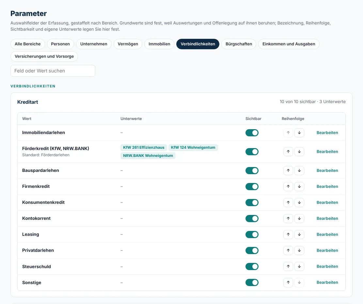The width and height of the screenshot is (363, 304).
Task: Edit the Bauspardarlehen entry
Action: [x=327, y=171]
